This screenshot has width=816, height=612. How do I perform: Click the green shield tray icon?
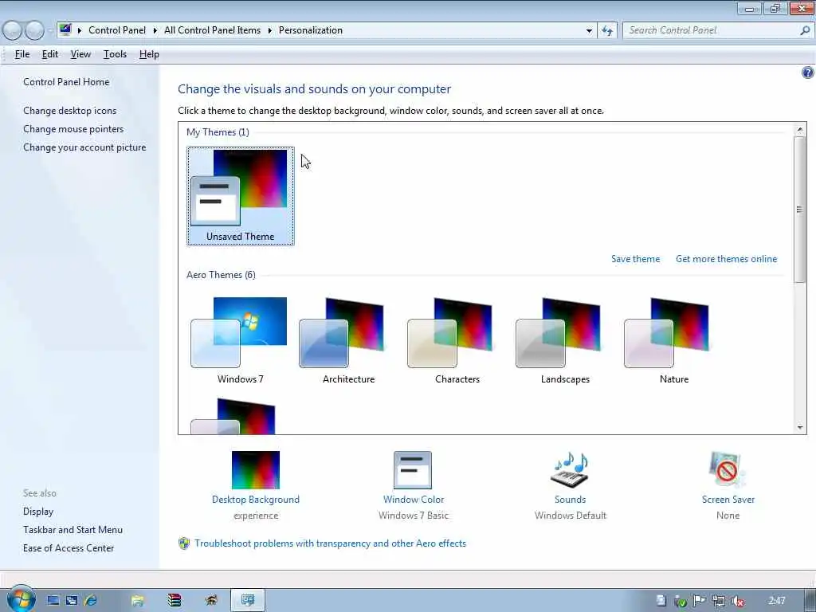[681, 602]
